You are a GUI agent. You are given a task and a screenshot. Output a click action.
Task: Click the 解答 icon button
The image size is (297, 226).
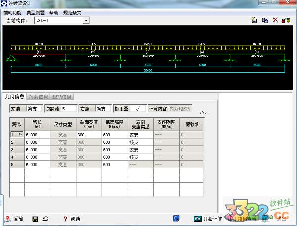[14, 219]
